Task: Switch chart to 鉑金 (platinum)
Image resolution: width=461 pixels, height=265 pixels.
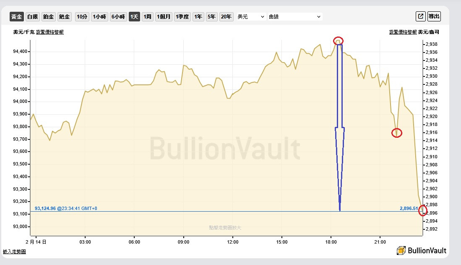Action: pyautogui.click(x=48, y=17)
